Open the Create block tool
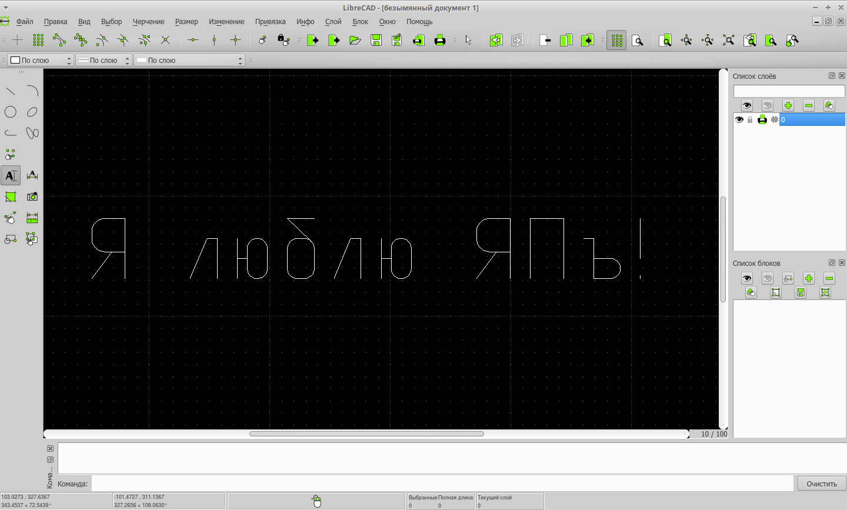Screen dimensions: 847x510 [11, 239]
